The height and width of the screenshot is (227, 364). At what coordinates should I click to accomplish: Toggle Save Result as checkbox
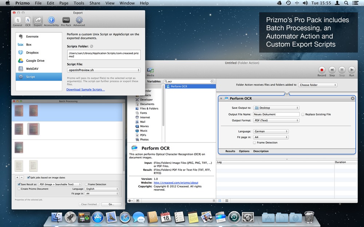[19, 185]
